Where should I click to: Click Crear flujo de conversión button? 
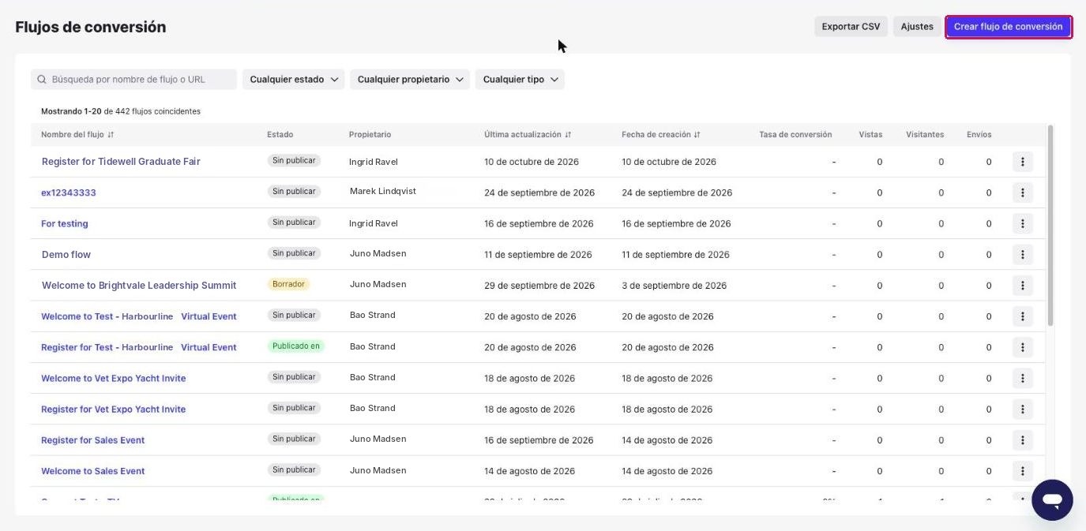pyautogui.click(x=1008, y=27)
